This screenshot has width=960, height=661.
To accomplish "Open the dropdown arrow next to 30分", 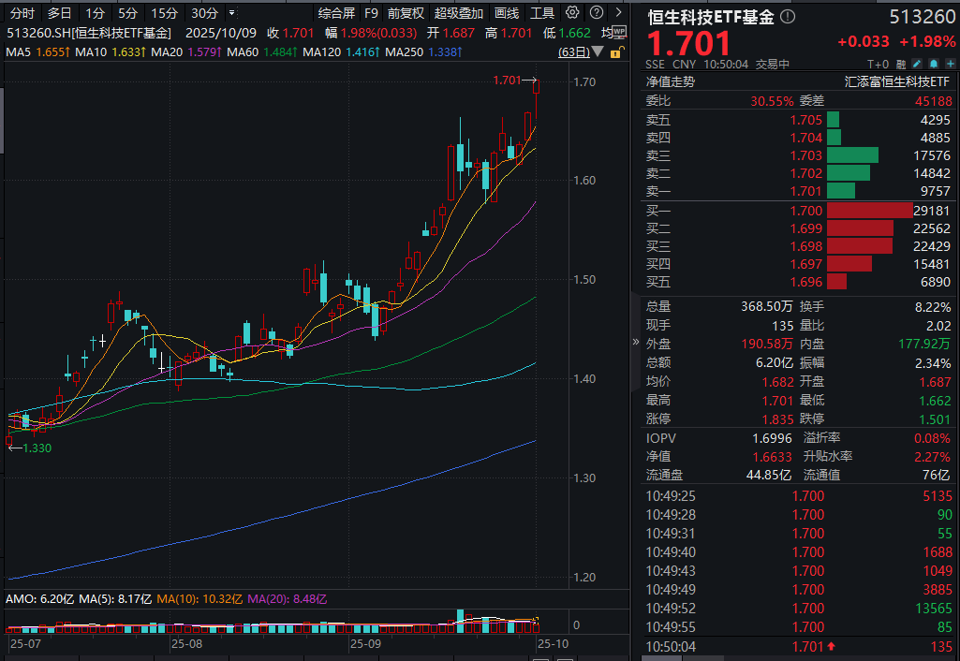I will [x=230, y=13].
